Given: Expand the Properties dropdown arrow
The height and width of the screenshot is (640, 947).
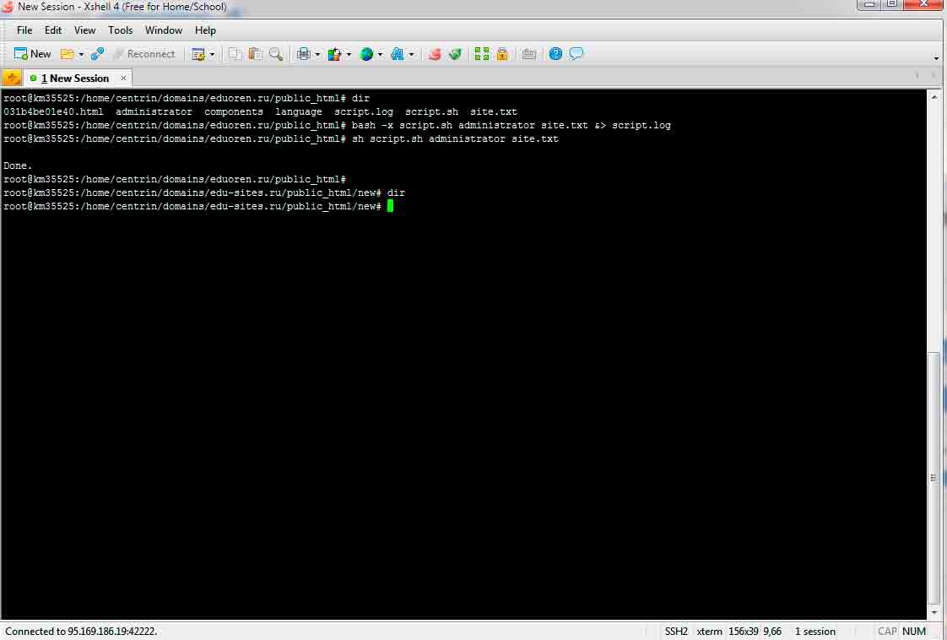Looking at the screenshot, I should pos(212,54).
